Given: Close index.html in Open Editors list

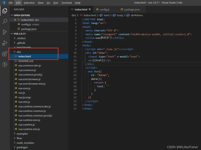Looking at the screenshot, I should tap(15, 20).
